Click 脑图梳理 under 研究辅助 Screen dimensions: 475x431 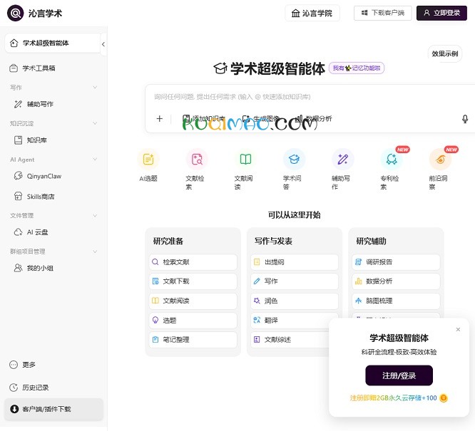pyautogui.click(x=396, y=301)
